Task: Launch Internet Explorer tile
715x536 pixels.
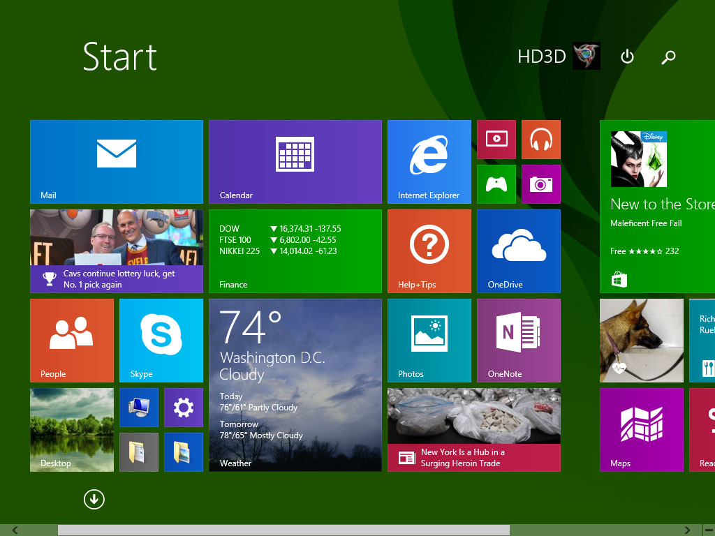Action: (429, 162)
